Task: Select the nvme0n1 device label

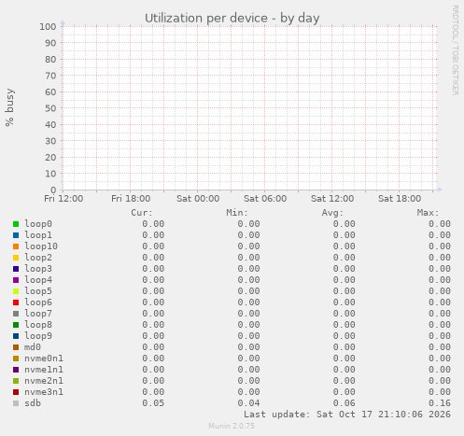Action: [44, 359]
